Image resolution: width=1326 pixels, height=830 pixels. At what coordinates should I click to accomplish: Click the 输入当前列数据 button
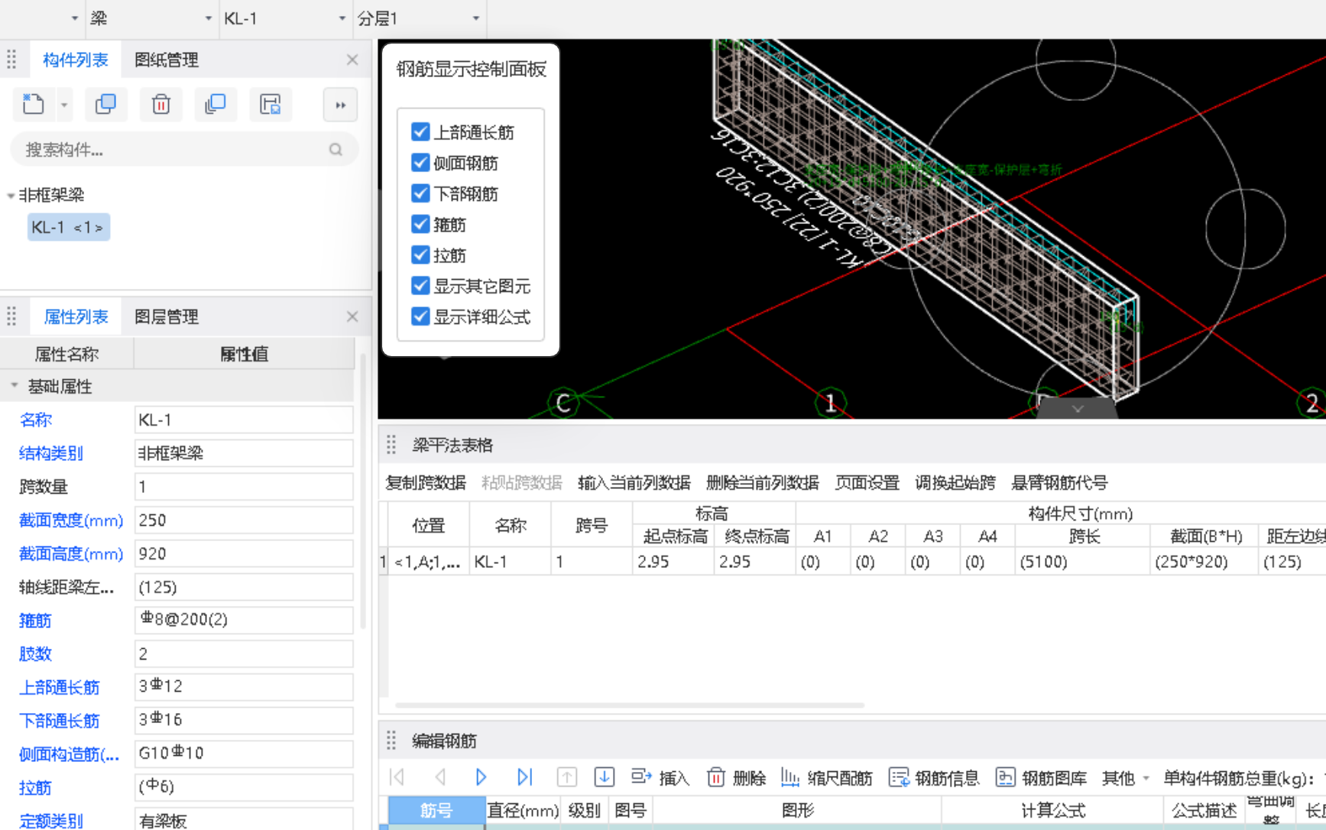pos(634,482)
